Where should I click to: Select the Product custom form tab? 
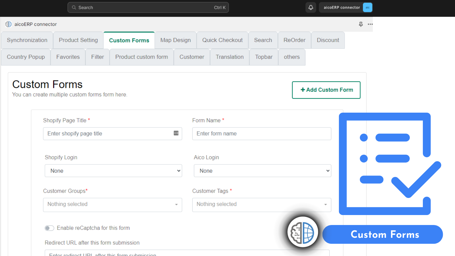tap(142, 57)
